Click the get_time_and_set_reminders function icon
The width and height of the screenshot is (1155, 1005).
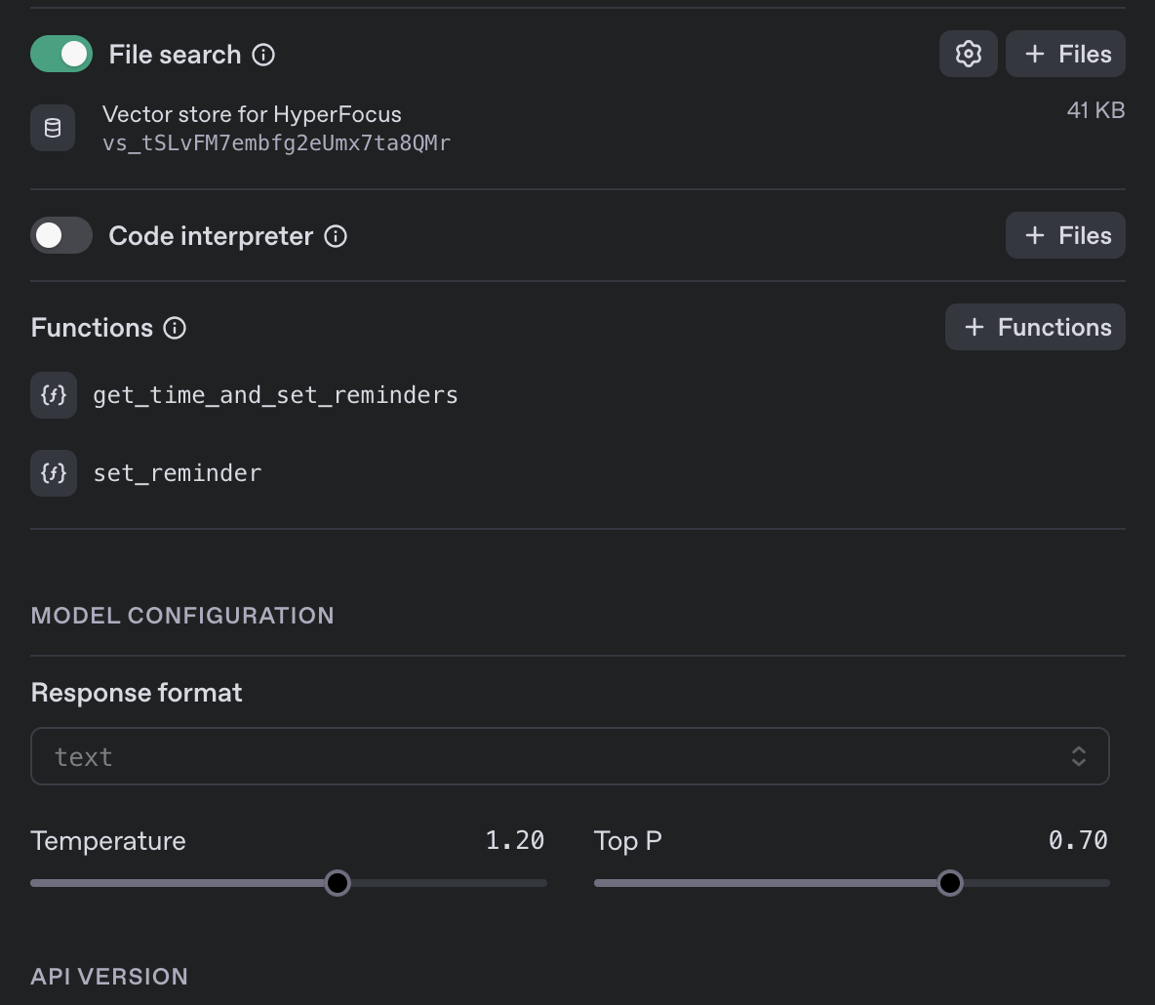(54, 395)
